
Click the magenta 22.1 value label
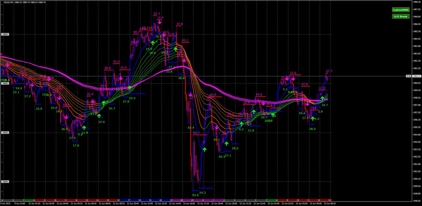(157, 14)
